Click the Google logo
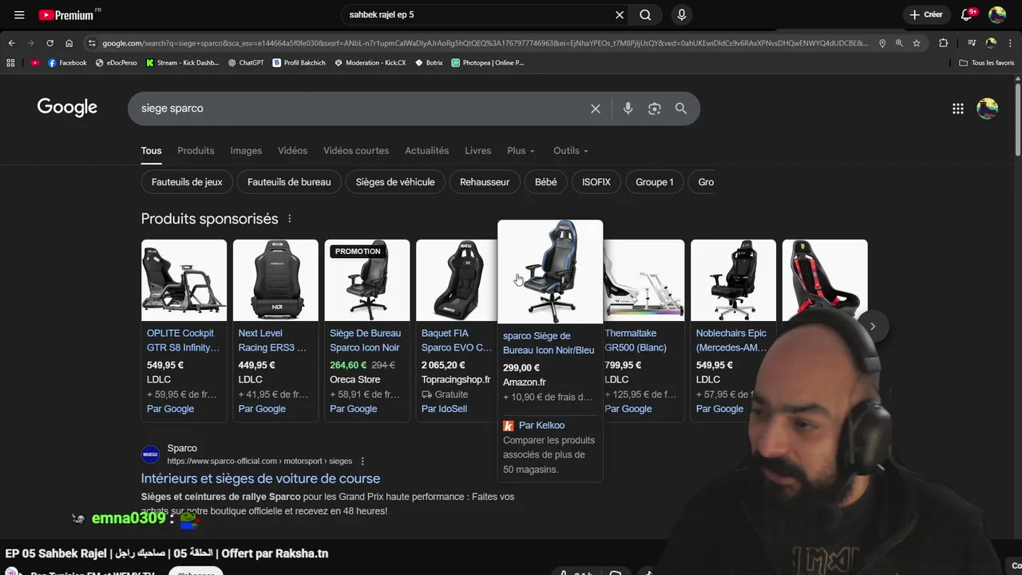1022x575 pixels. click(67, 108)
